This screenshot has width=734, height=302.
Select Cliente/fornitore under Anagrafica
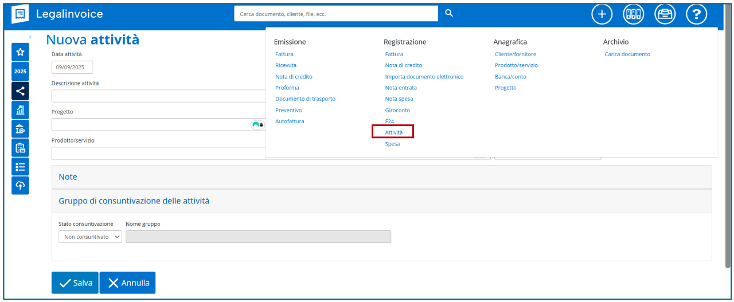515,54
